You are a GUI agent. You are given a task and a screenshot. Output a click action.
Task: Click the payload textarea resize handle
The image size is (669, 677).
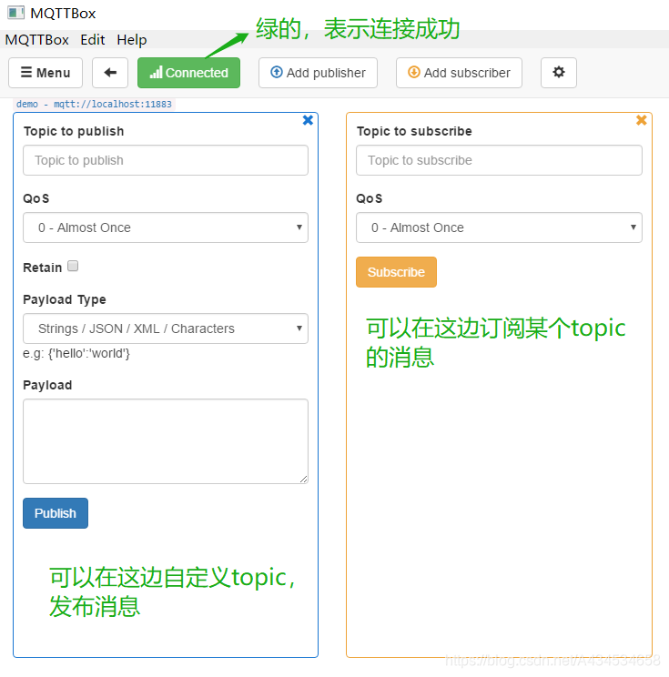point(304,479)
